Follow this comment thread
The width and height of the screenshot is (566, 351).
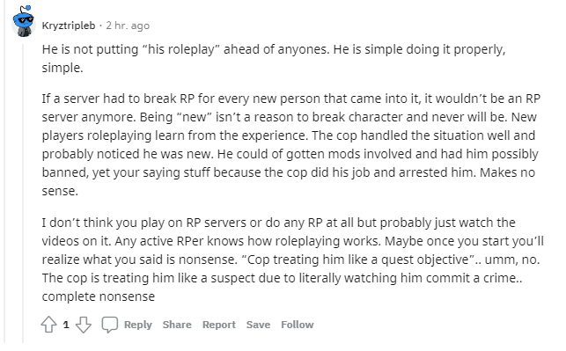coord(297,325)
